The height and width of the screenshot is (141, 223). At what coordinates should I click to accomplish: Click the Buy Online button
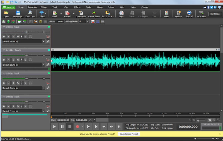coord(215,14)
